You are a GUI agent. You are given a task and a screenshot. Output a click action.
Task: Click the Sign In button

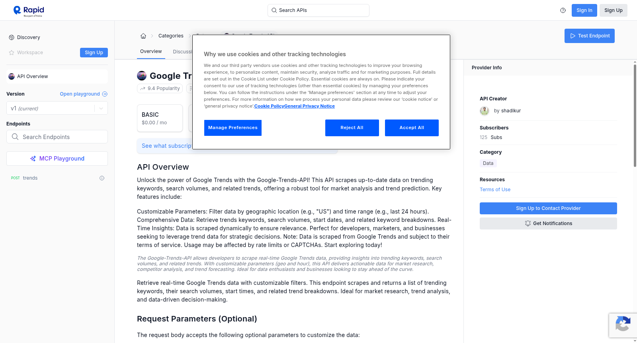(x=584, y=10)
